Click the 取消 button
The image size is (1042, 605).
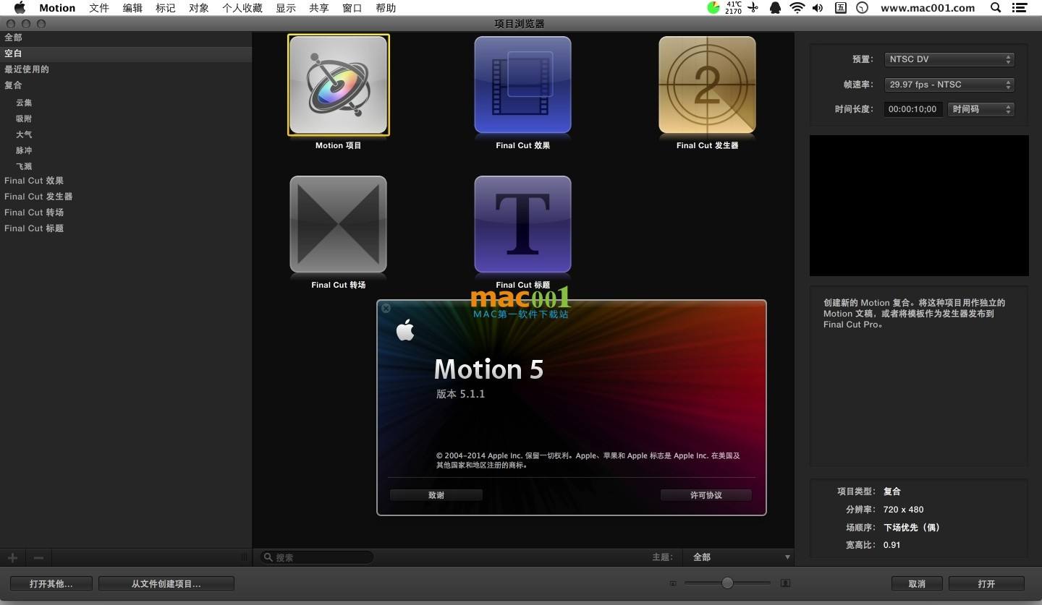click(917, 583)
